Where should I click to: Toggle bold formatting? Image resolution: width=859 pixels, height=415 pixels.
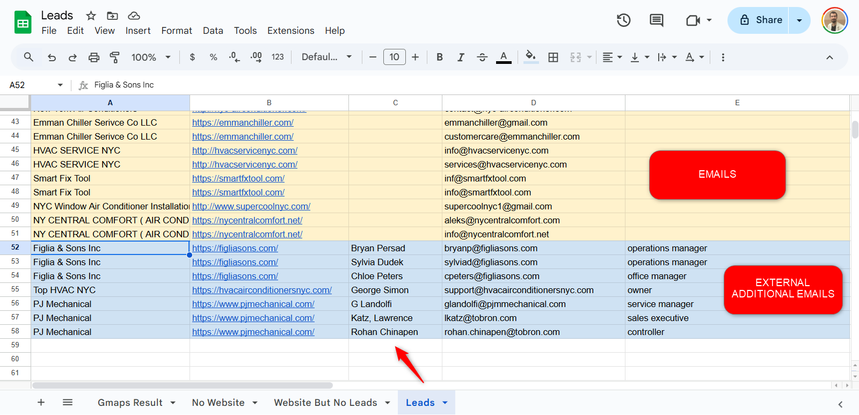coord(440,57)
